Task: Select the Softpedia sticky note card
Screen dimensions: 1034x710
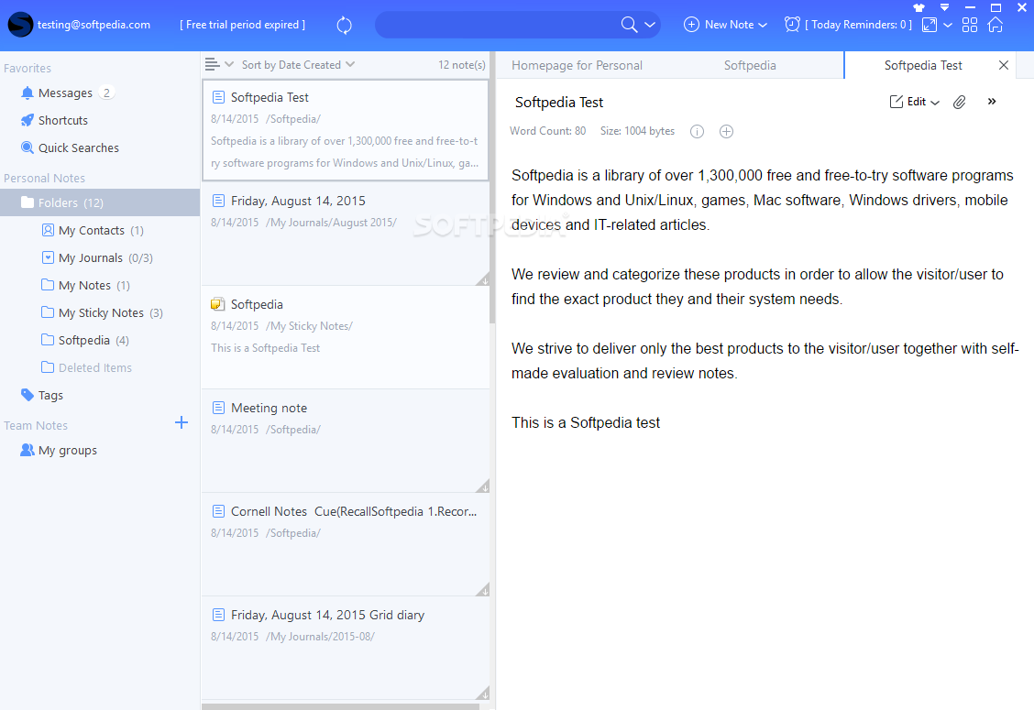Action: (x=346, y=337)
